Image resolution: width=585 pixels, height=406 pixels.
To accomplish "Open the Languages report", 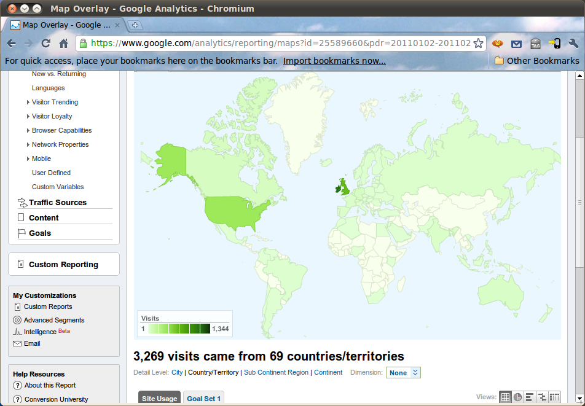I will click(48, 88).
